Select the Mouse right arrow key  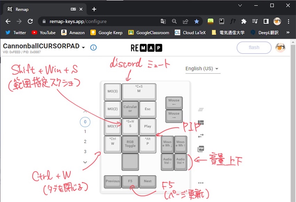[174, 116]
